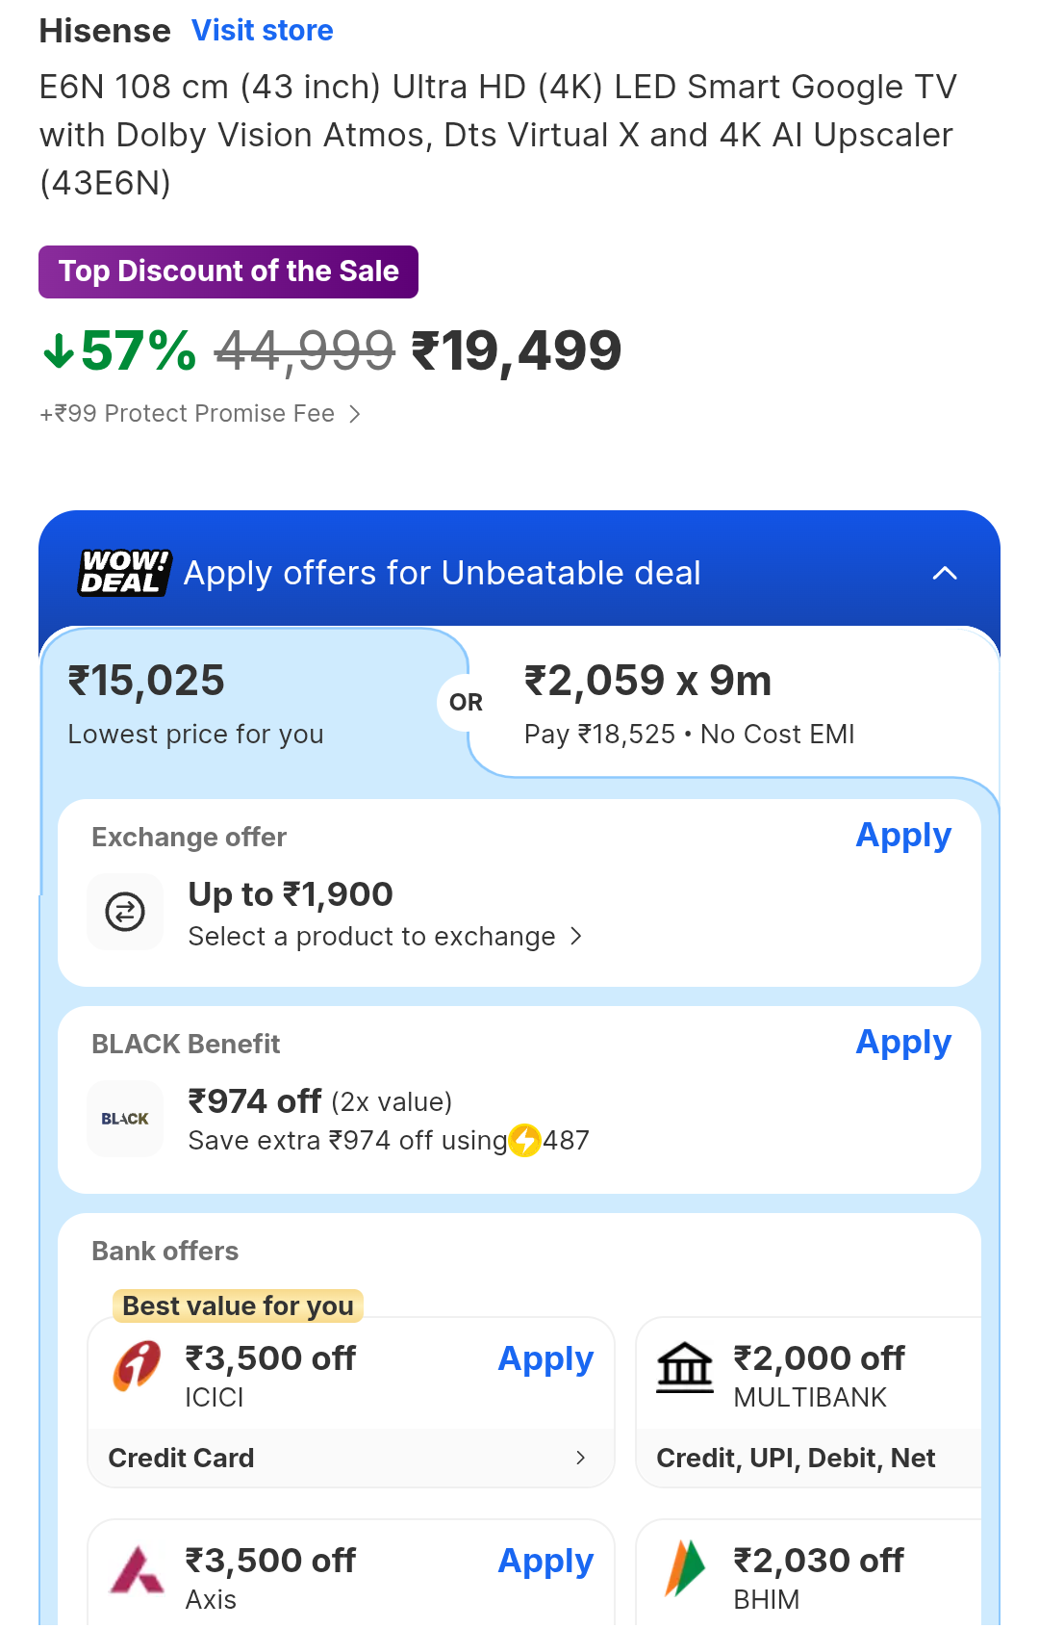This screenshot has width=1039, height=1628.
Task: Click the Top Discount of the Sale badge
Action: tap(228, 271)
